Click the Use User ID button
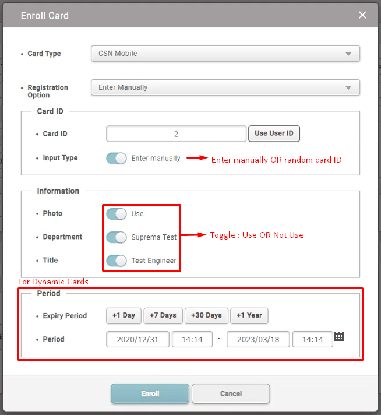Screen dimensions: 381x415 click(274, 133)
